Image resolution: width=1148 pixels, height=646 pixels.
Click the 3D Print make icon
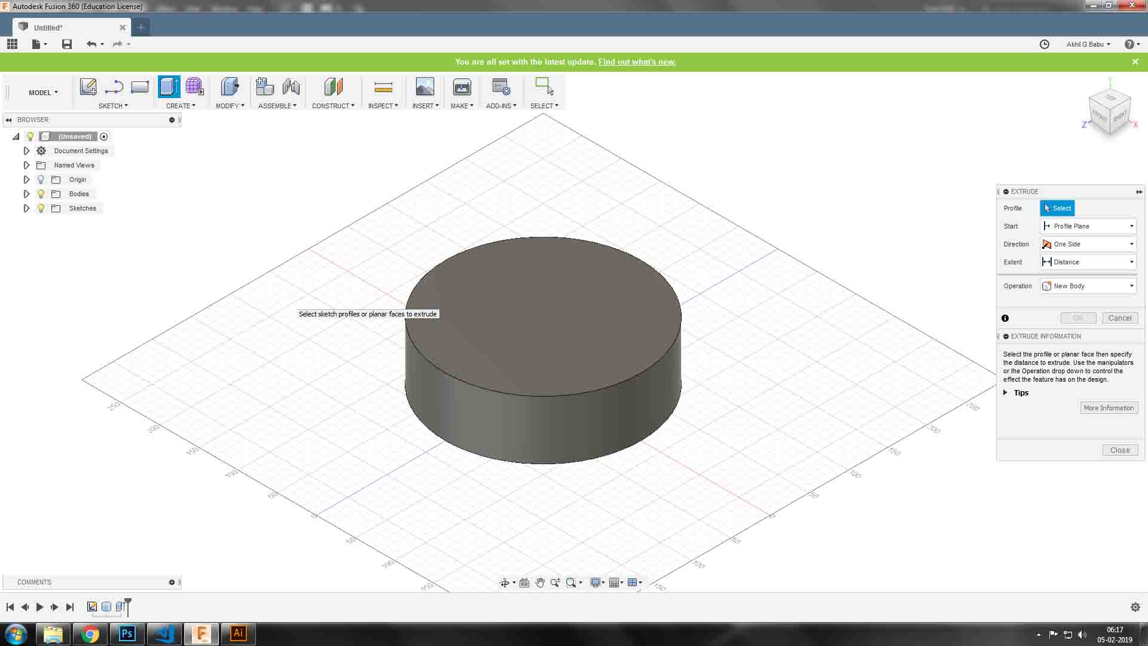pos(462,87)
